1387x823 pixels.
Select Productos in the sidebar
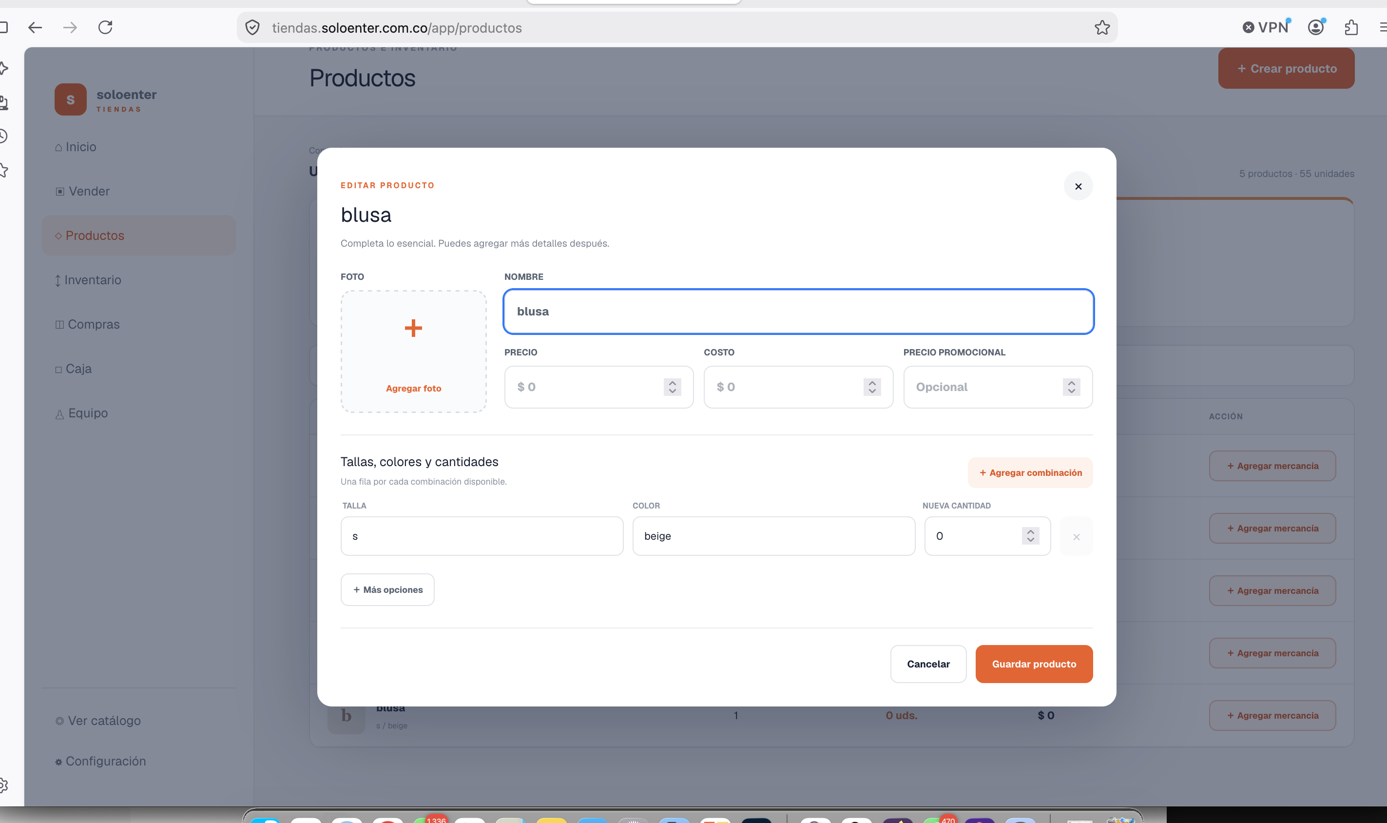pyautogui.click(x=138, y=235)
